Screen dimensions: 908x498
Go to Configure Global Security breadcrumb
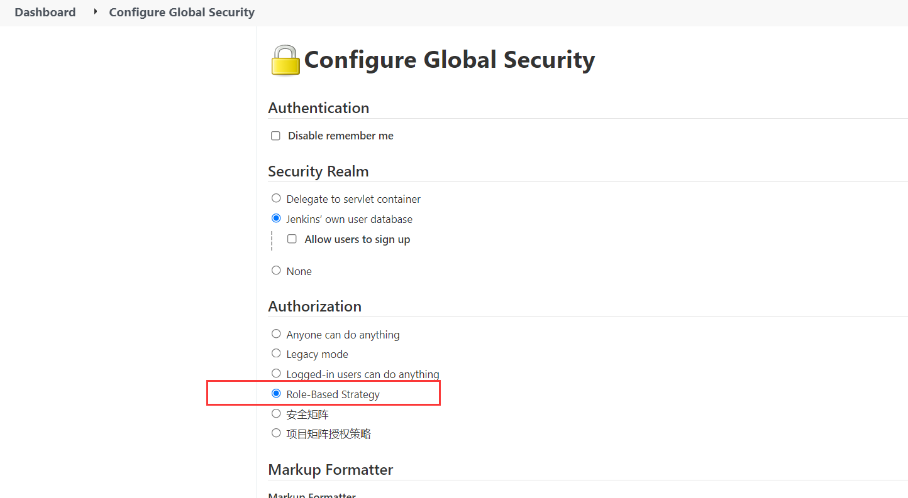pos(182,13)
